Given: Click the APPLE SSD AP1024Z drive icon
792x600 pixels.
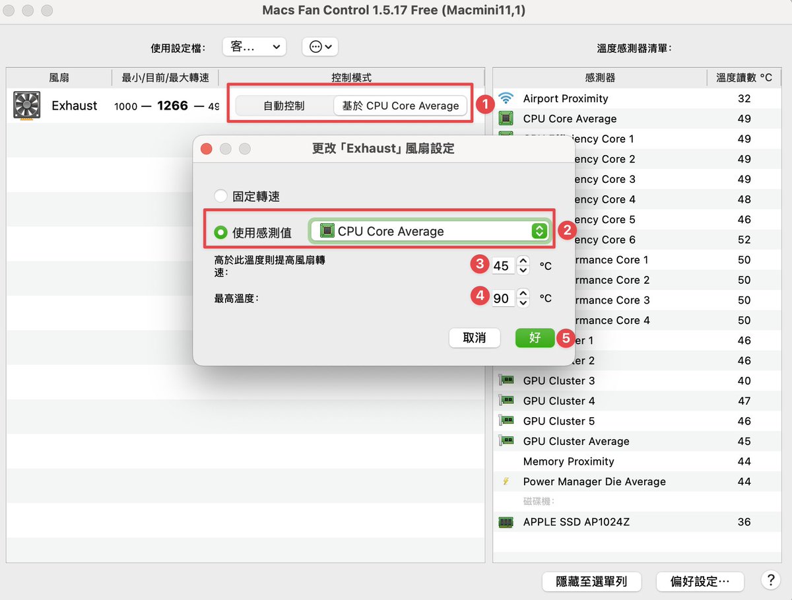Looking at the screenshot, I should 506,522.
